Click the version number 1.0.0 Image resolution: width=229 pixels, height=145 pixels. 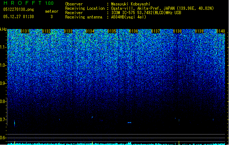[49, 3]
